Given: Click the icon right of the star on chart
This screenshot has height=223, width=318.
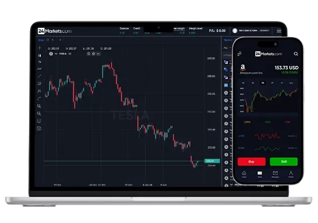Looking at the screenshot, I should coord(98,54).
